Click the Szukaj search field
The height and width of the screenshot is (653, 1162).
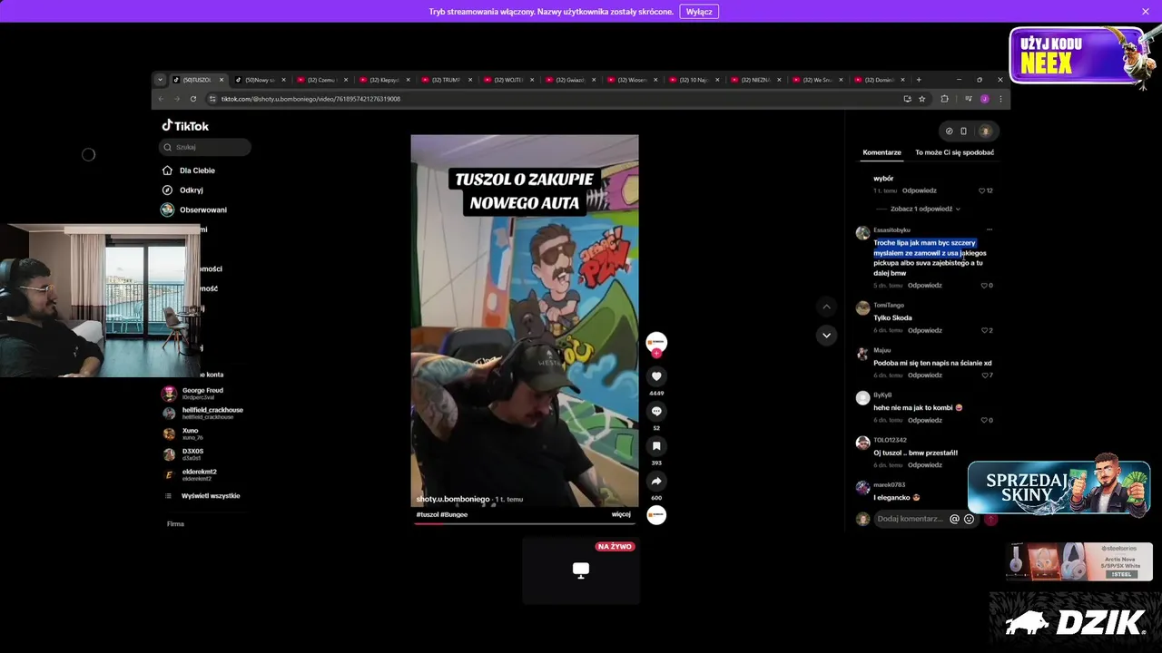[x=205, y=147]
